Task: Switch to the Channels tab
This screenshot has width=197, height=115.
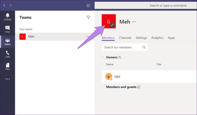Action: point(125,38)
